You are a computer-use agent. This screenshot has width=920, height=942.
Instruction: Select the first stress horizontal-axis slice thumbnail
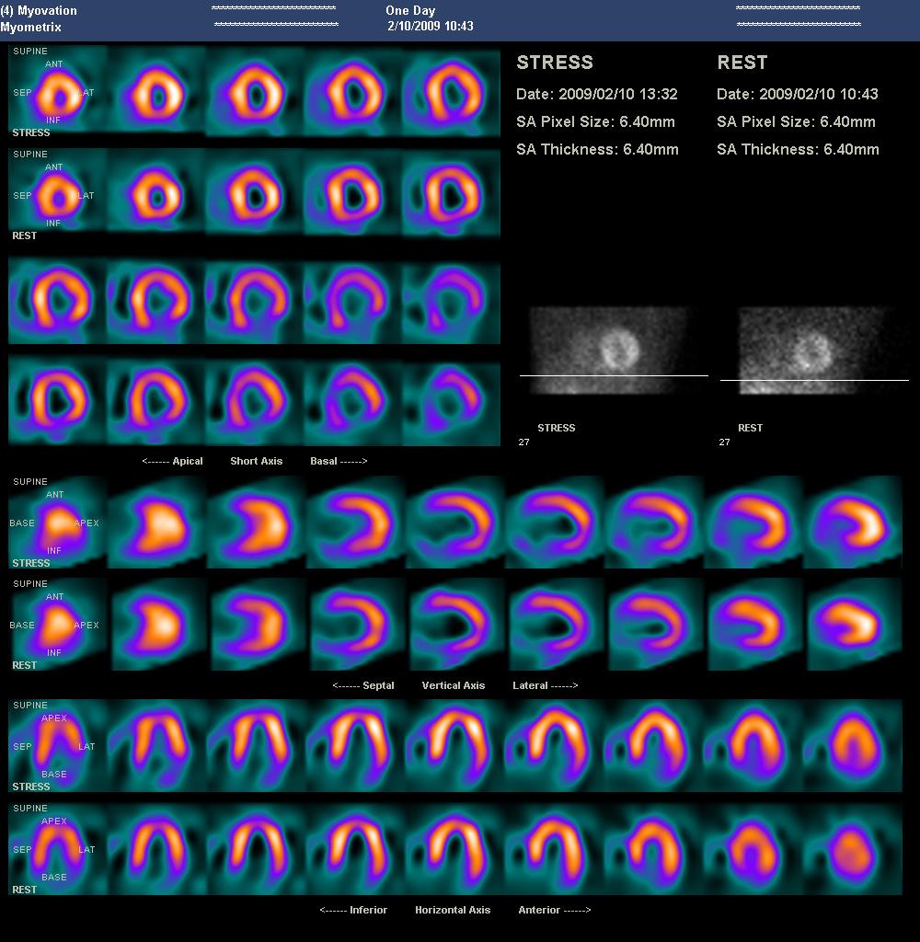[x=57, y=746]
